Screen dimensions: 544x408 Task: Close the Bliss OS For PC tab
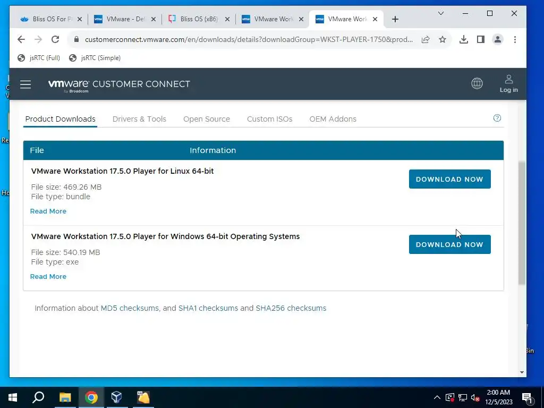pyautogui.click(x=80, y=20)
